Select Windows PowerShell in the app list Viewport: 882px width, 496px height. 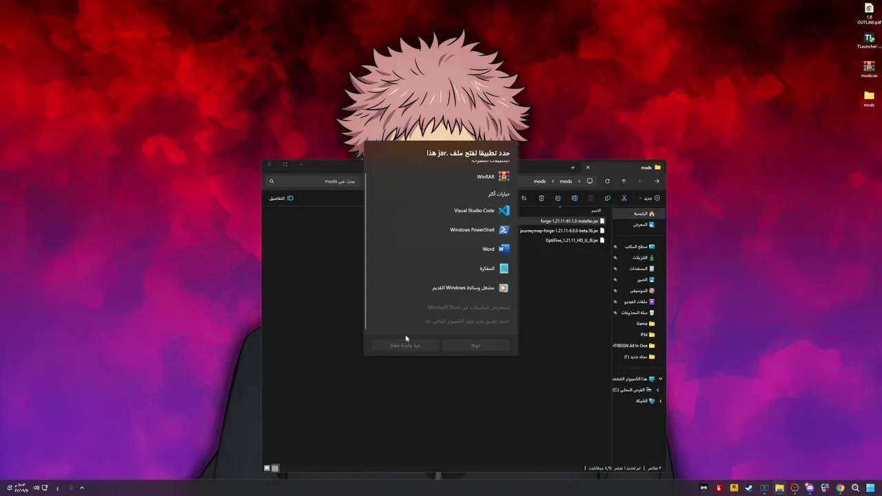pyautogui.click(x=441, y=229)
